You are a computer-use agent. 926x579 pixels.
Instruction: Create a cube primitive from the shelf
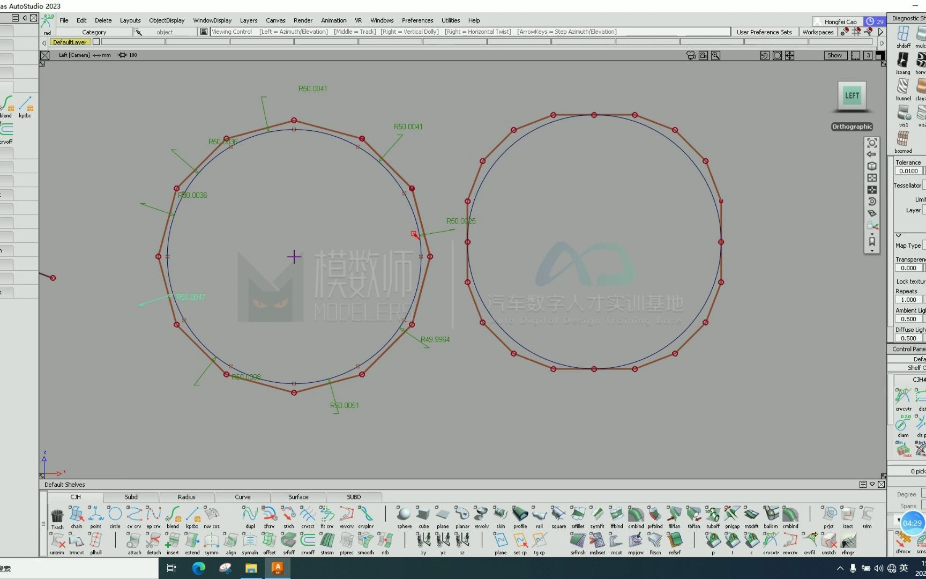pos(423,517)
